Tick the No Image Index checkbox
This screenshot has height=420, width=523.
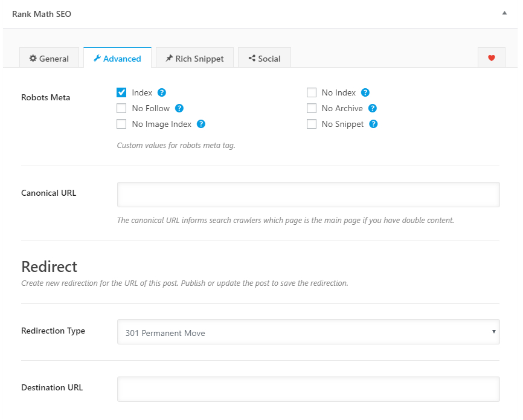(121, 124)
